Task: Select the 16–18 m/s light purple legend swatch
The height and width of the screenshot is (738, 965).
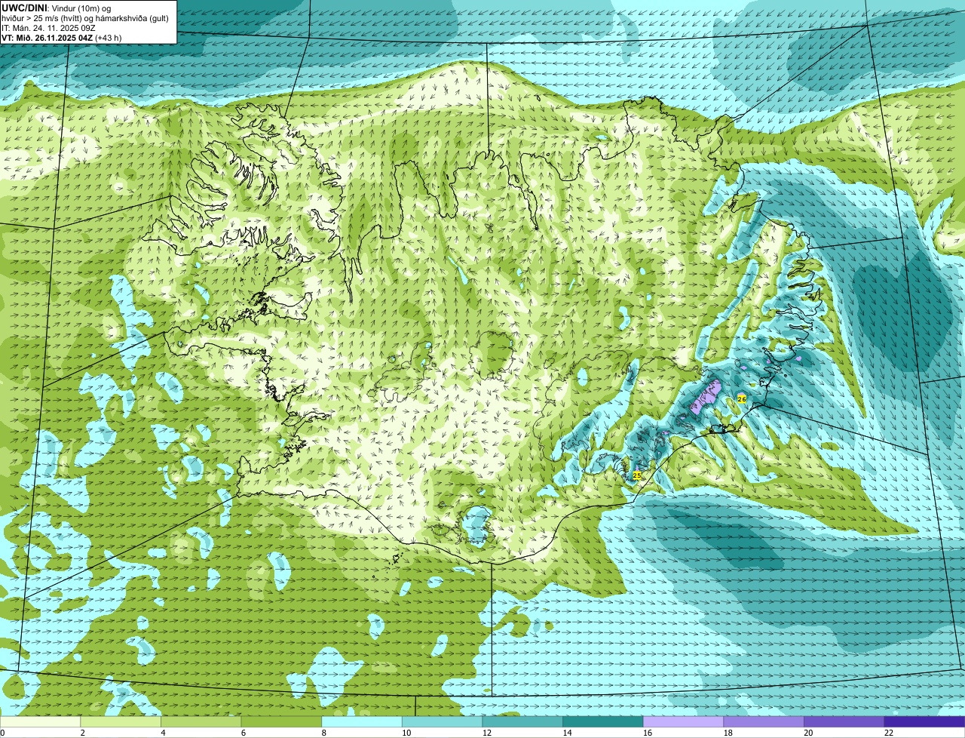Action: tap(684, 721)
